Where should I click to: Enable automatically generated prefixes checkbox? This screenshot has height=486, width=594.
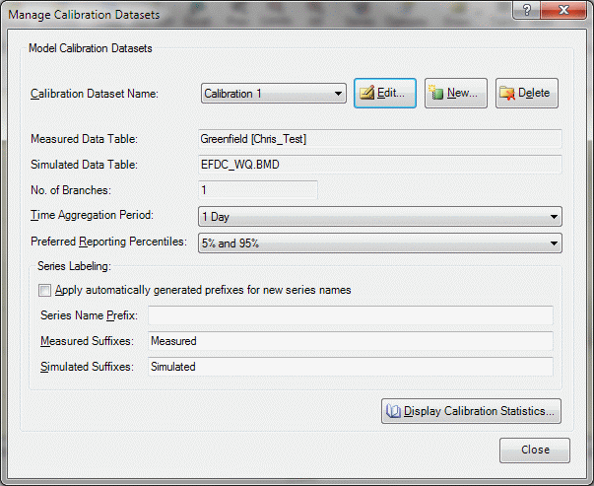click(x=44, y=291)
